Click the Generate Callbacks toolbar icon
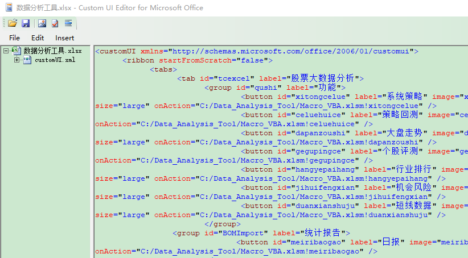Image resolution: width=468 pixels, height=258 pixels. click(68, 23)
